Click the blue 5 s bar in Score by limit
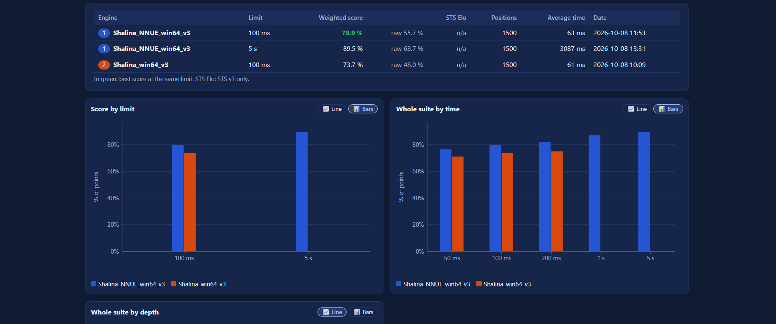776x324 pixels. [302, 192]
